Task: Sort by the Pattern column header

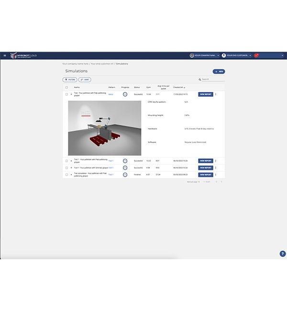Action: point(111,87)
